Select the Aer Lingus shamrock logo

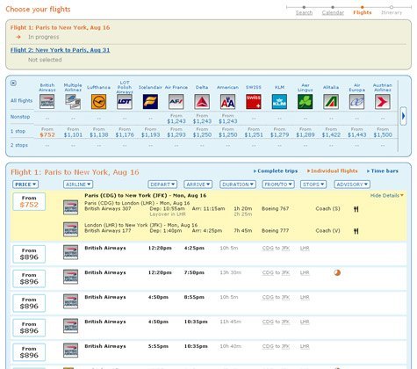[305, 102]
